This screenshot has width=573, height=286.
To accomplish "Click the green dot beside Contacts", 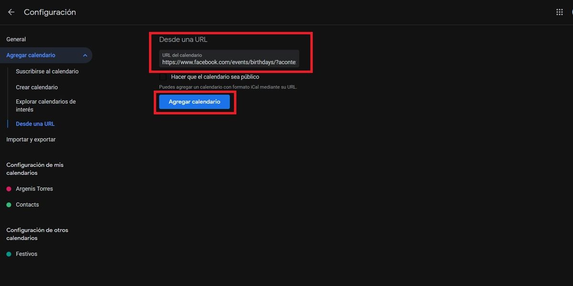I will pyautogui.click(x=9, y=205).
